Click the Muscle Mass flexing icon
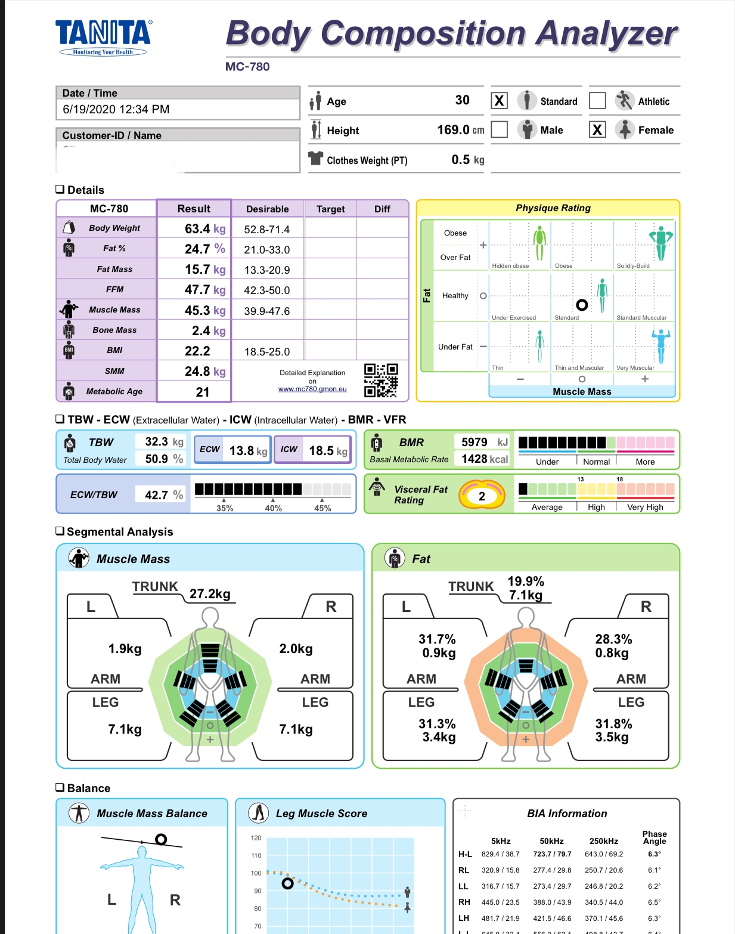 69,309
